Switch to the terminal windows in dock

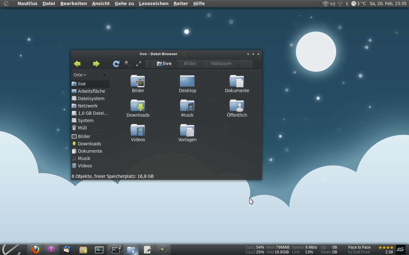point(115,250)
